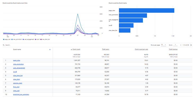Open the scroll event link
Image resolution: width=194 pixels, height=98 pixels.
click(15, 72)
